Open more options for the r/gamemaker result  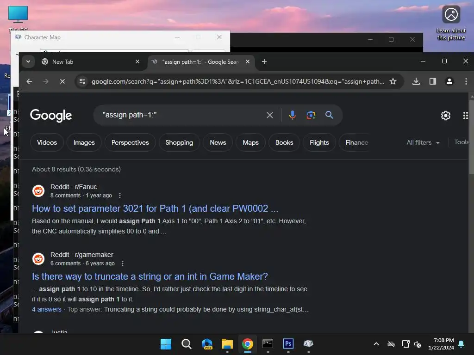[122, 263]
